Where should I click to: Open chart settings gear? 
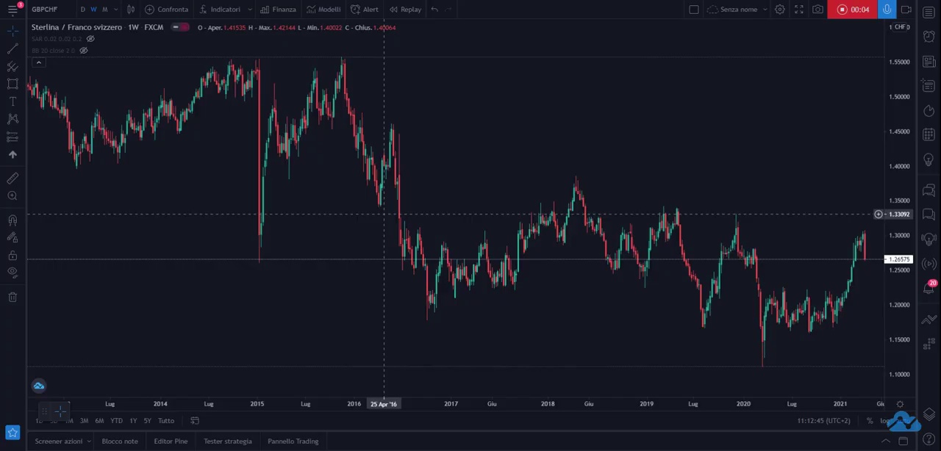click(x=780, y=10)
